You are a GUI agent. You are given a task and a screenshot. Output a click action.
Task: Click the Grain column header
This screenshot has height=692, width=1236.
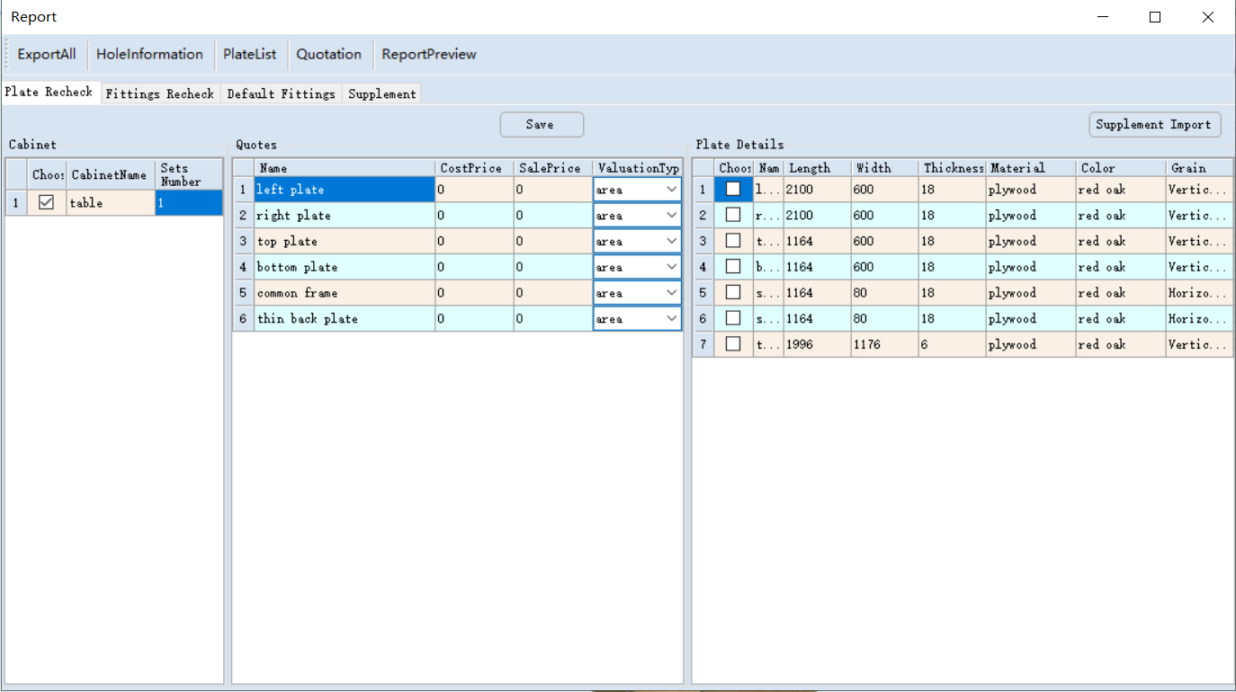pyautogui.click(x=1199, y=168)
